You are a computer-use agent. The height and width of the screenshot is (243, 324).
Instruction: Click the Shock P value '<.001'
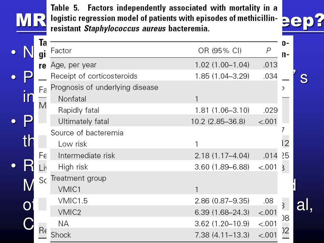pyautogui.click(x=268, y=235)
